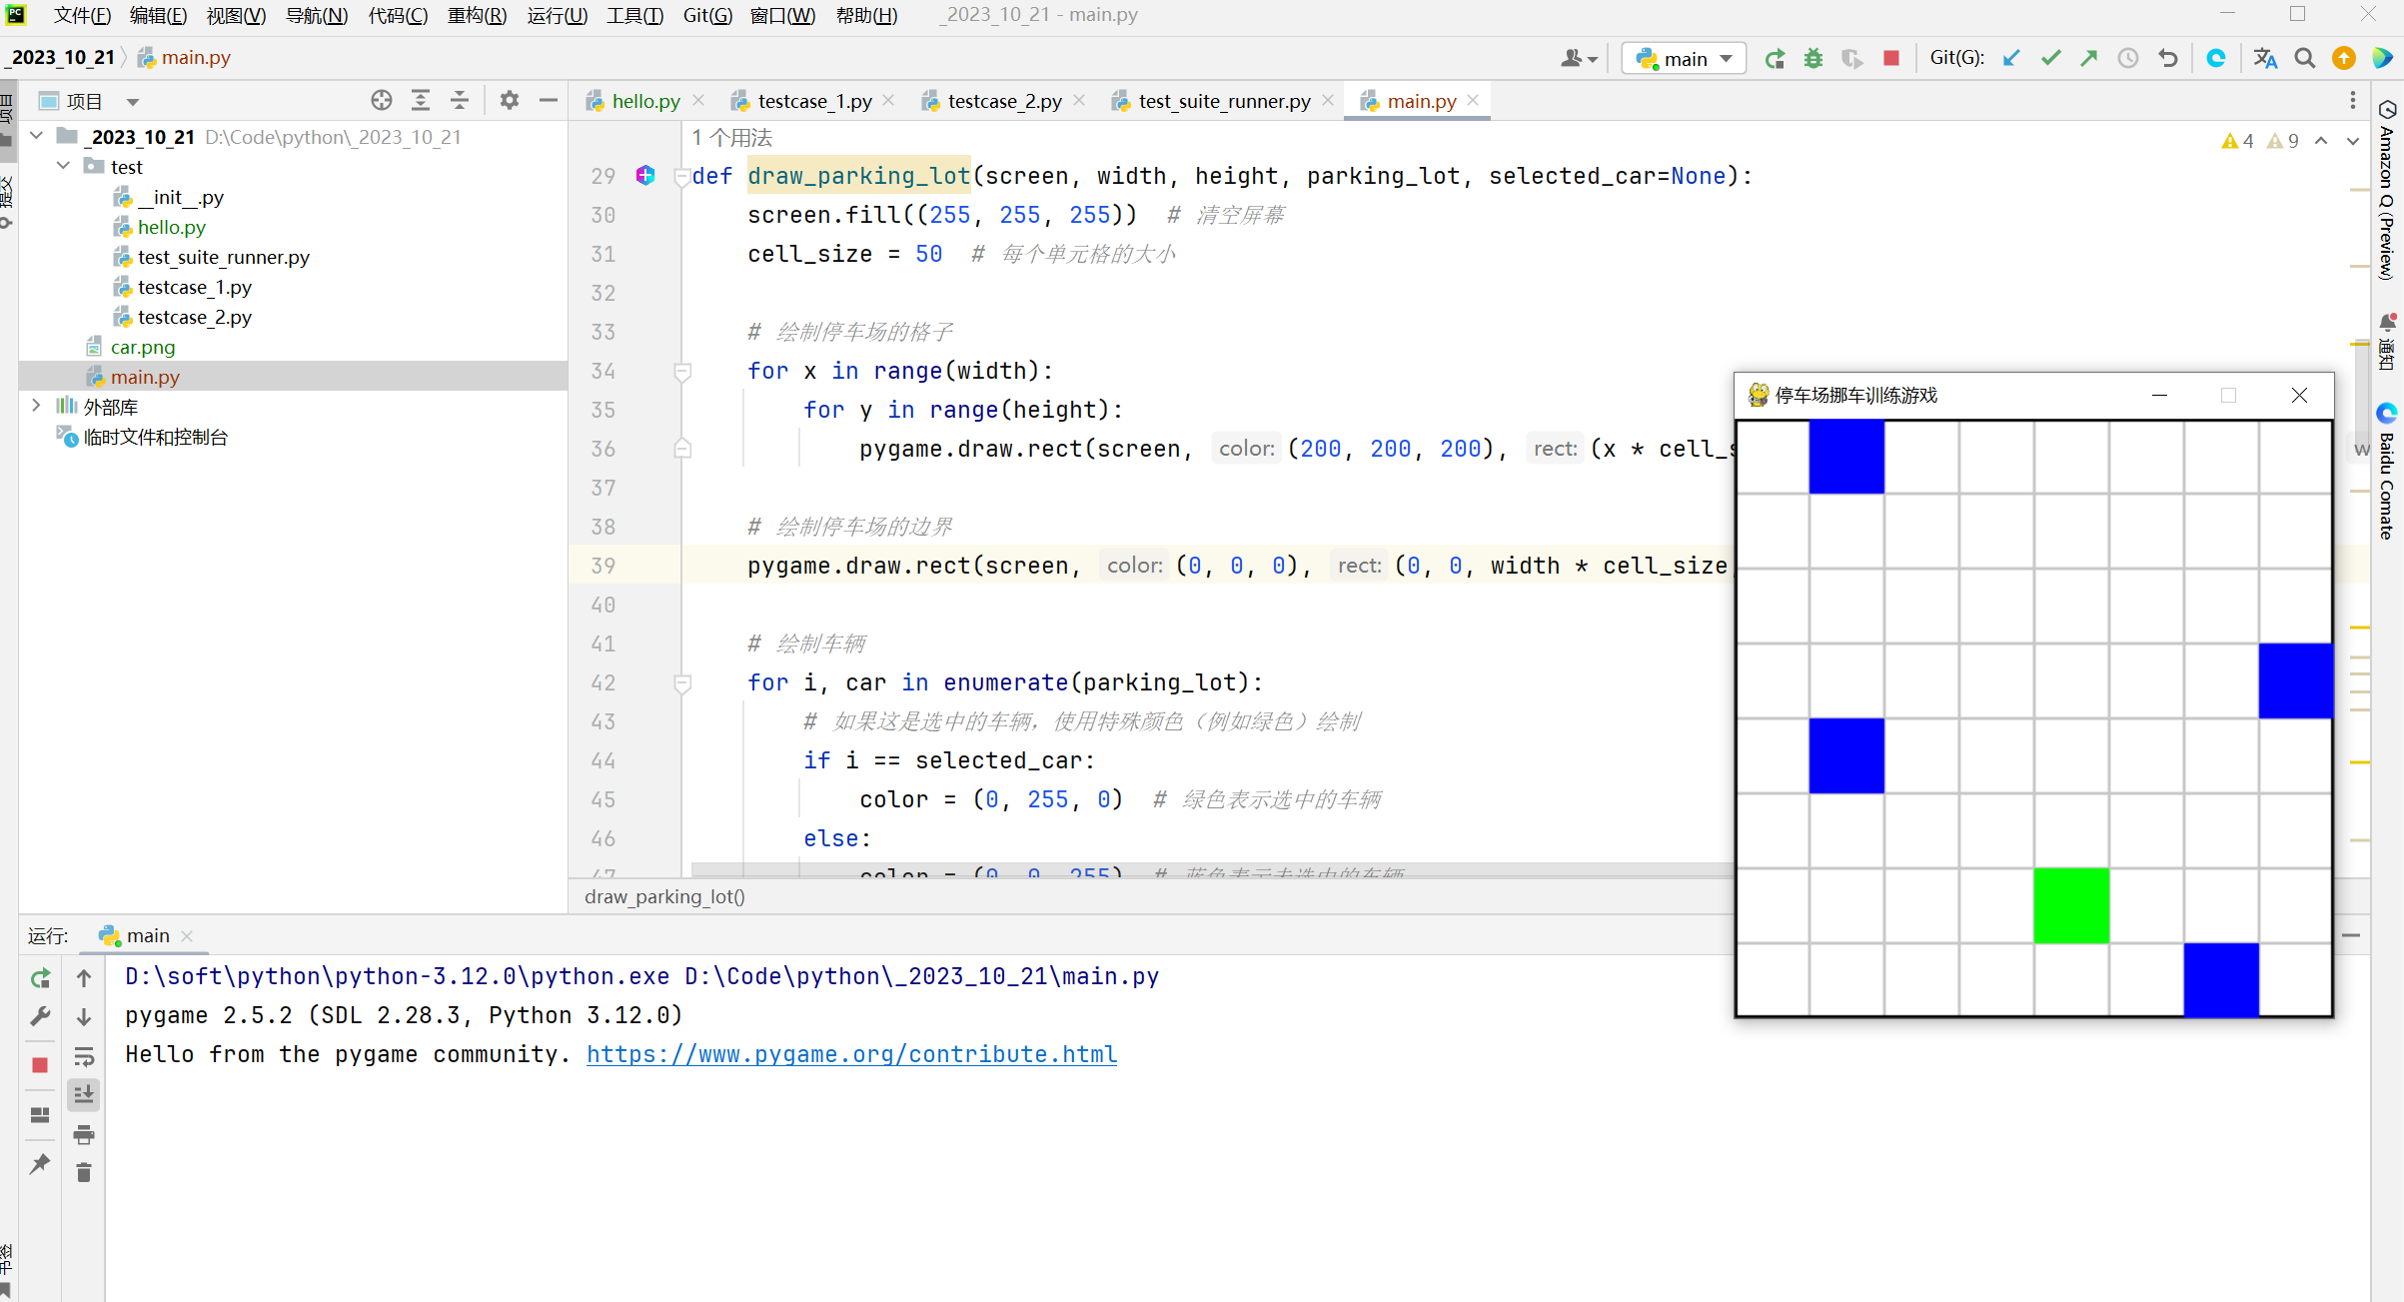Click Git update project arrow
The width and height of the screenshot is (2404, 1302).
coord(2011,59)
